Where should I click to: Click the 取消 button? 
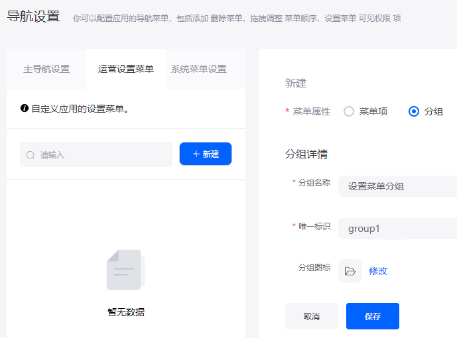click(x=312, y=316)
